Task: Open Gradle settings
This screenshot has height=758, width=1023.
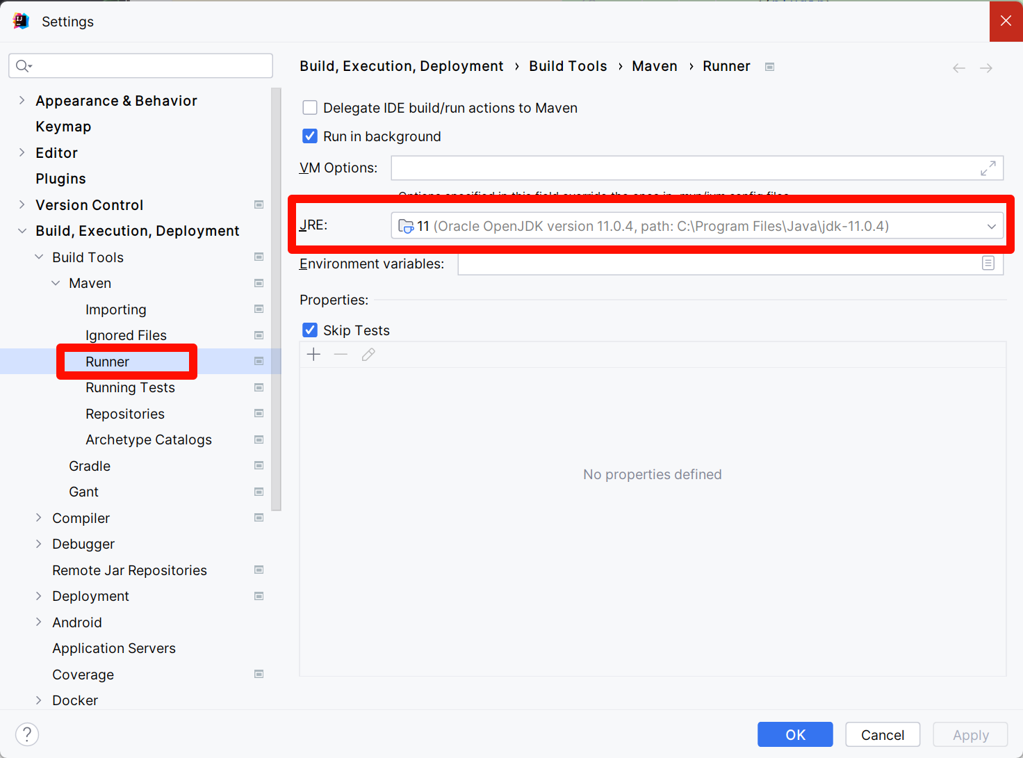Action: (90, 466)
